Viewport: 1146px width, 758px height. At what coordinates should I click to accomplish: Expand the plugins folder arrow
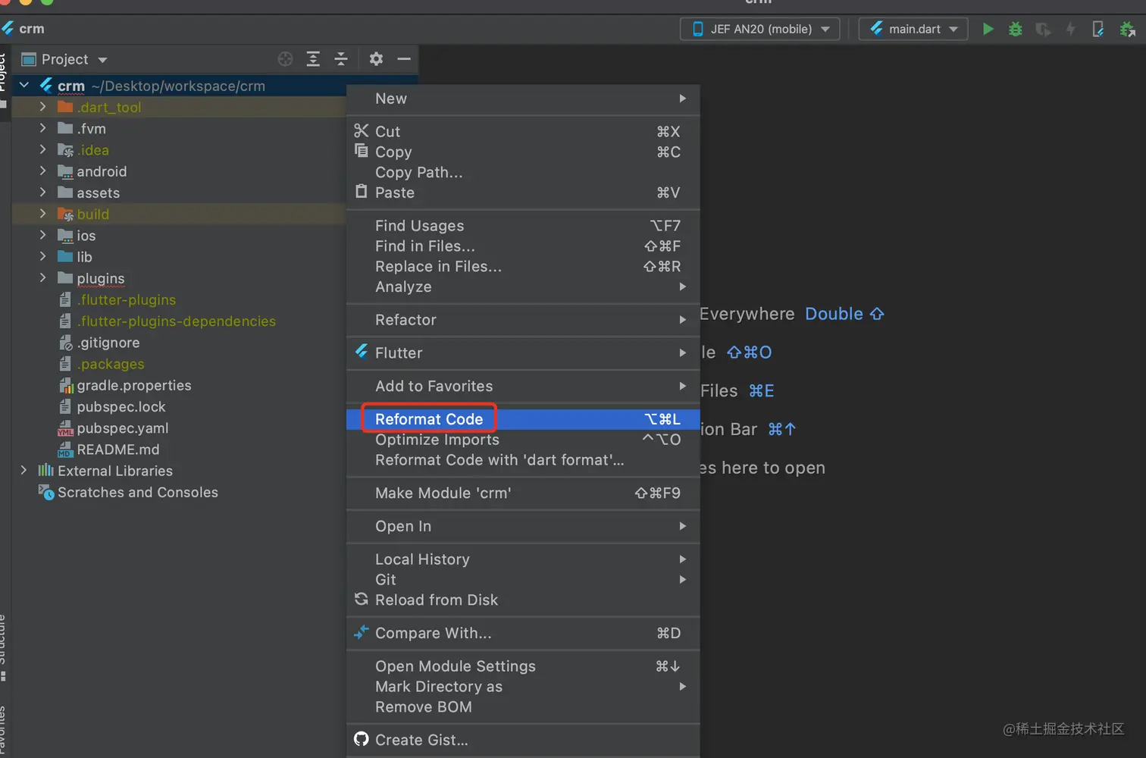(43, 278)
